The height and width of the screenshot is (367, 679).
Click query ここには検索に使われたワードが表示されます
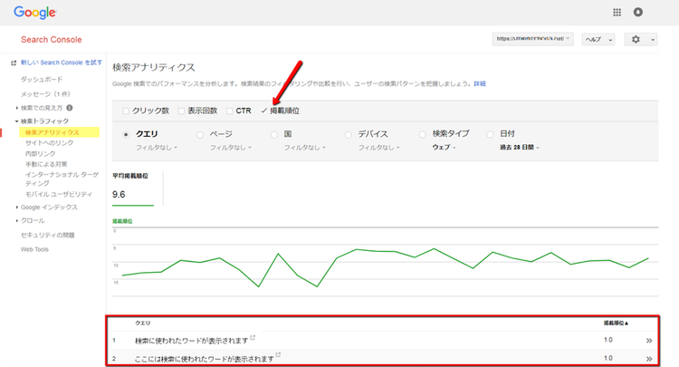205,359
